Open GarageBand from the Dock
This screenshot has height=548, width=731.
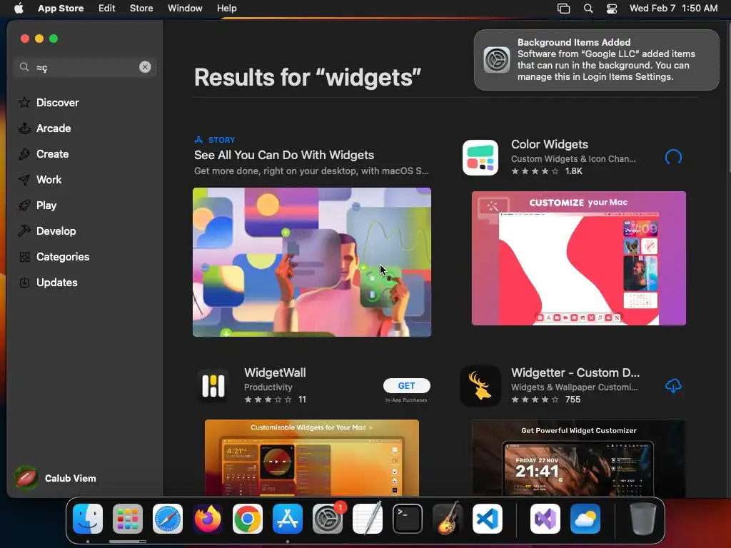[448, 519]
